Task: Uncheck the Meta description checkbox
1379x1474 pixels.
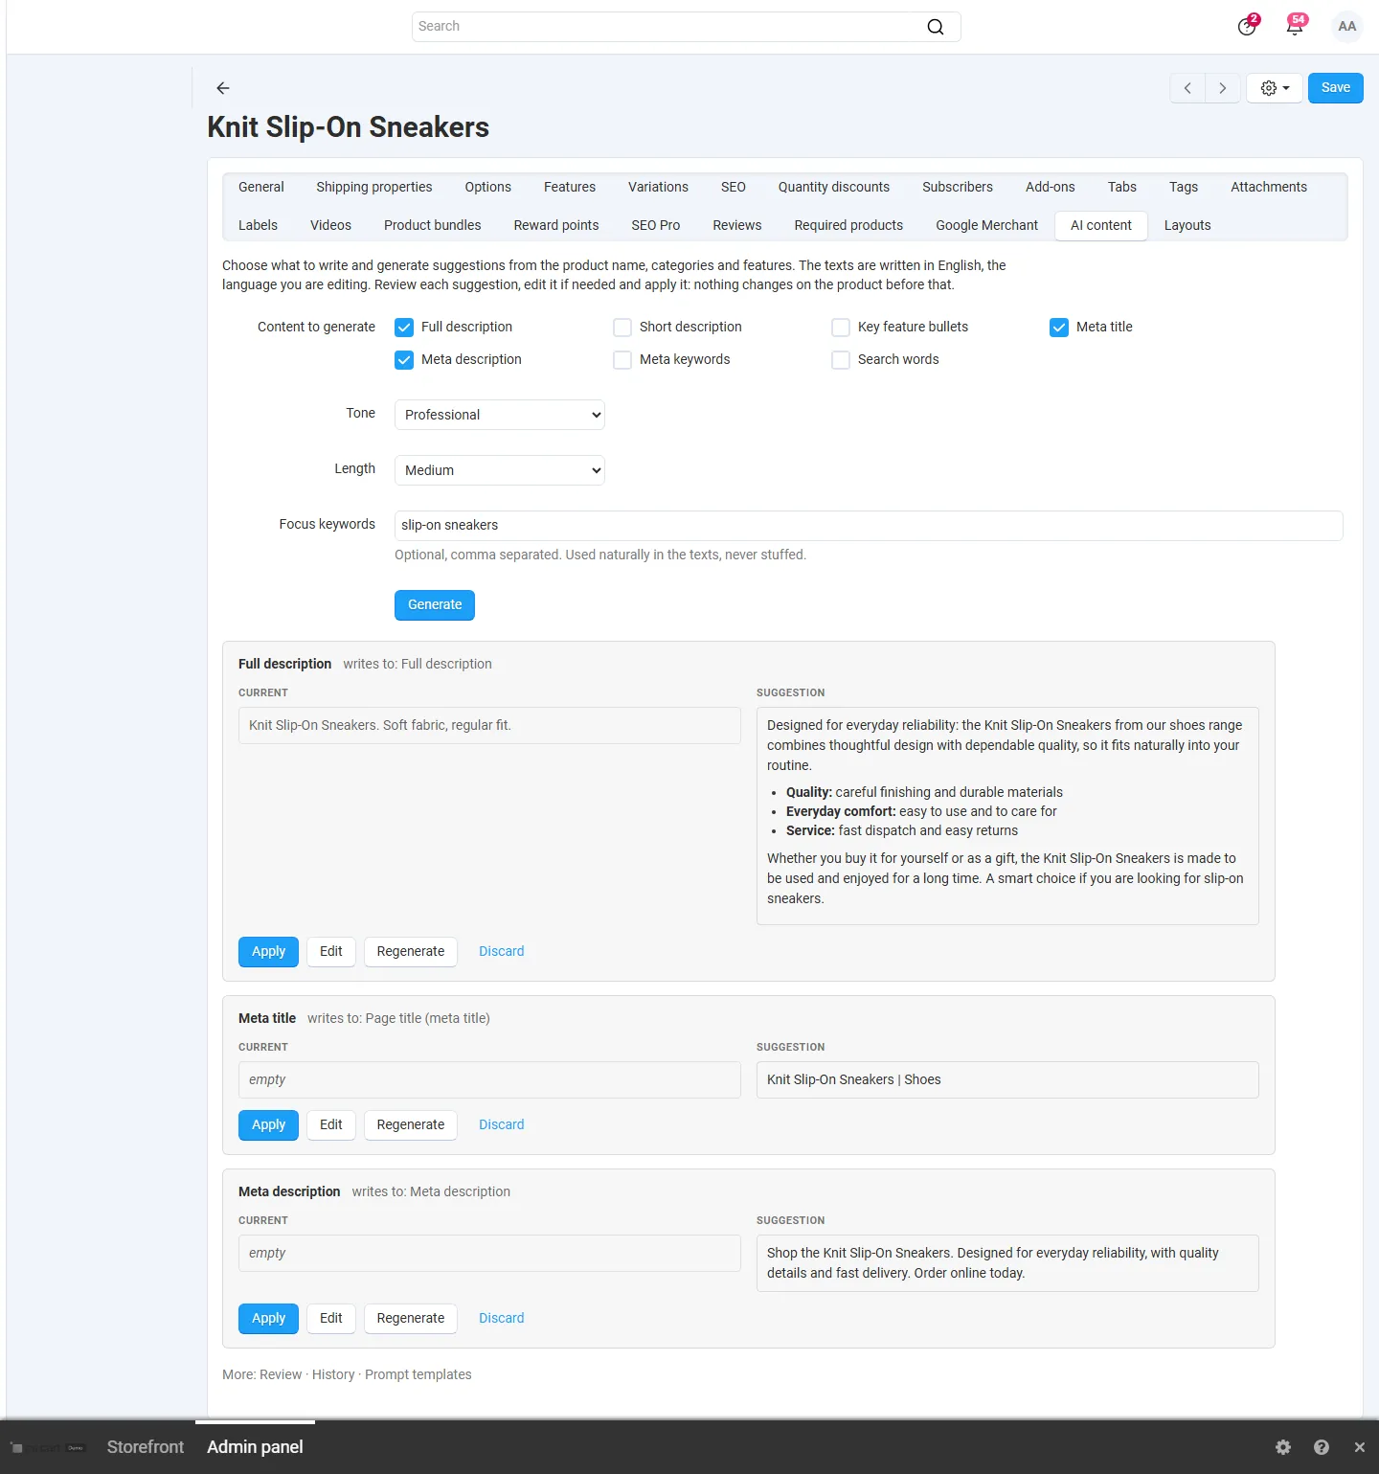Action: tap(404, 360)
